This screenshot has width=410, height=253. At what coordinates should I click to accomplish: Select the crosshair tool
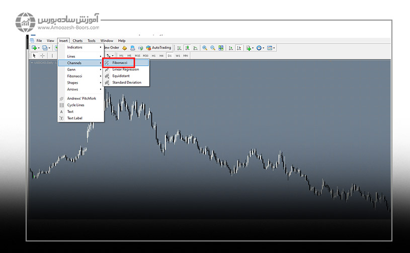pos(42,55)
